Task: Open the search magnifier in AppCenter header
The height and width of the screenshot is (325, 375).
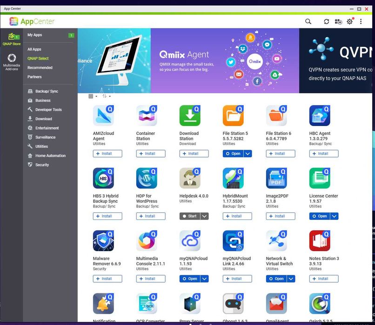Action: [x=308, y=21]
